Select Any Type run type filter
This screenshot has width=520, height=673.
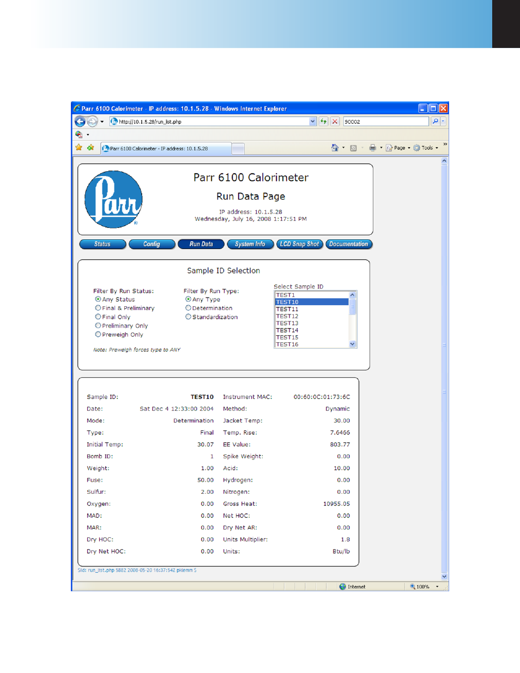coord(188,299)
